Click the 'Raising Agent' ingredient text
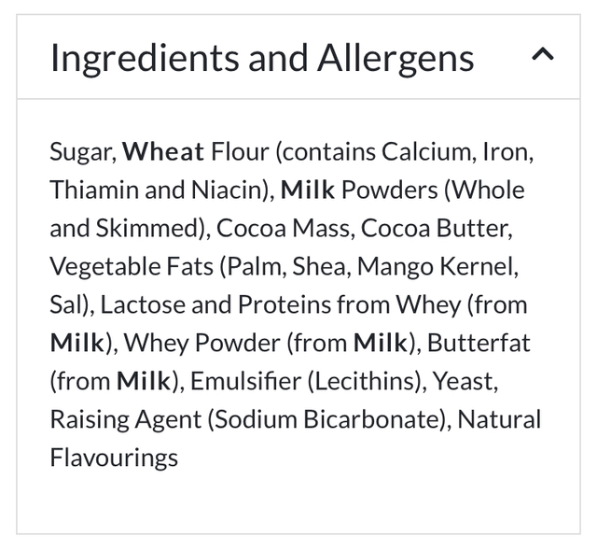 click(x=123, y=419)
